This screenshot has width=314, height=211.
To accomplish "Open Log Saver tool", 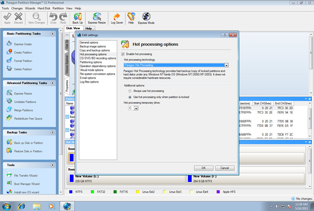I will pos(117,18).
